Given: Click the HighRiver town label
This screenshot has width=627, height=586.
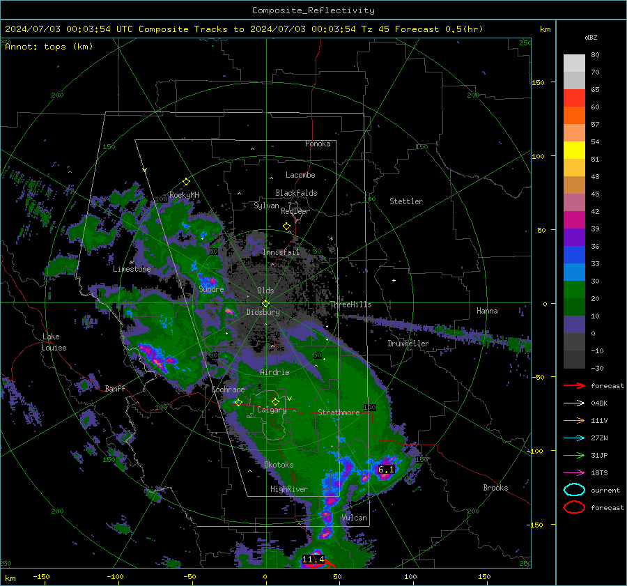Looking at the screenshot, I should [289, 489].
